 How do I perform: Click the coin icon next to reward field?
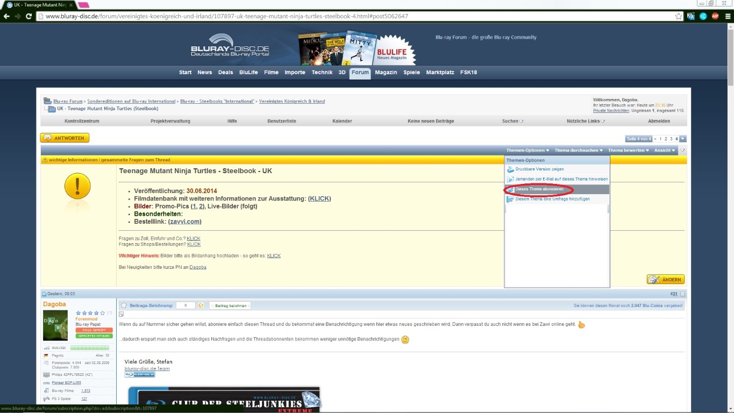[201, 305]
